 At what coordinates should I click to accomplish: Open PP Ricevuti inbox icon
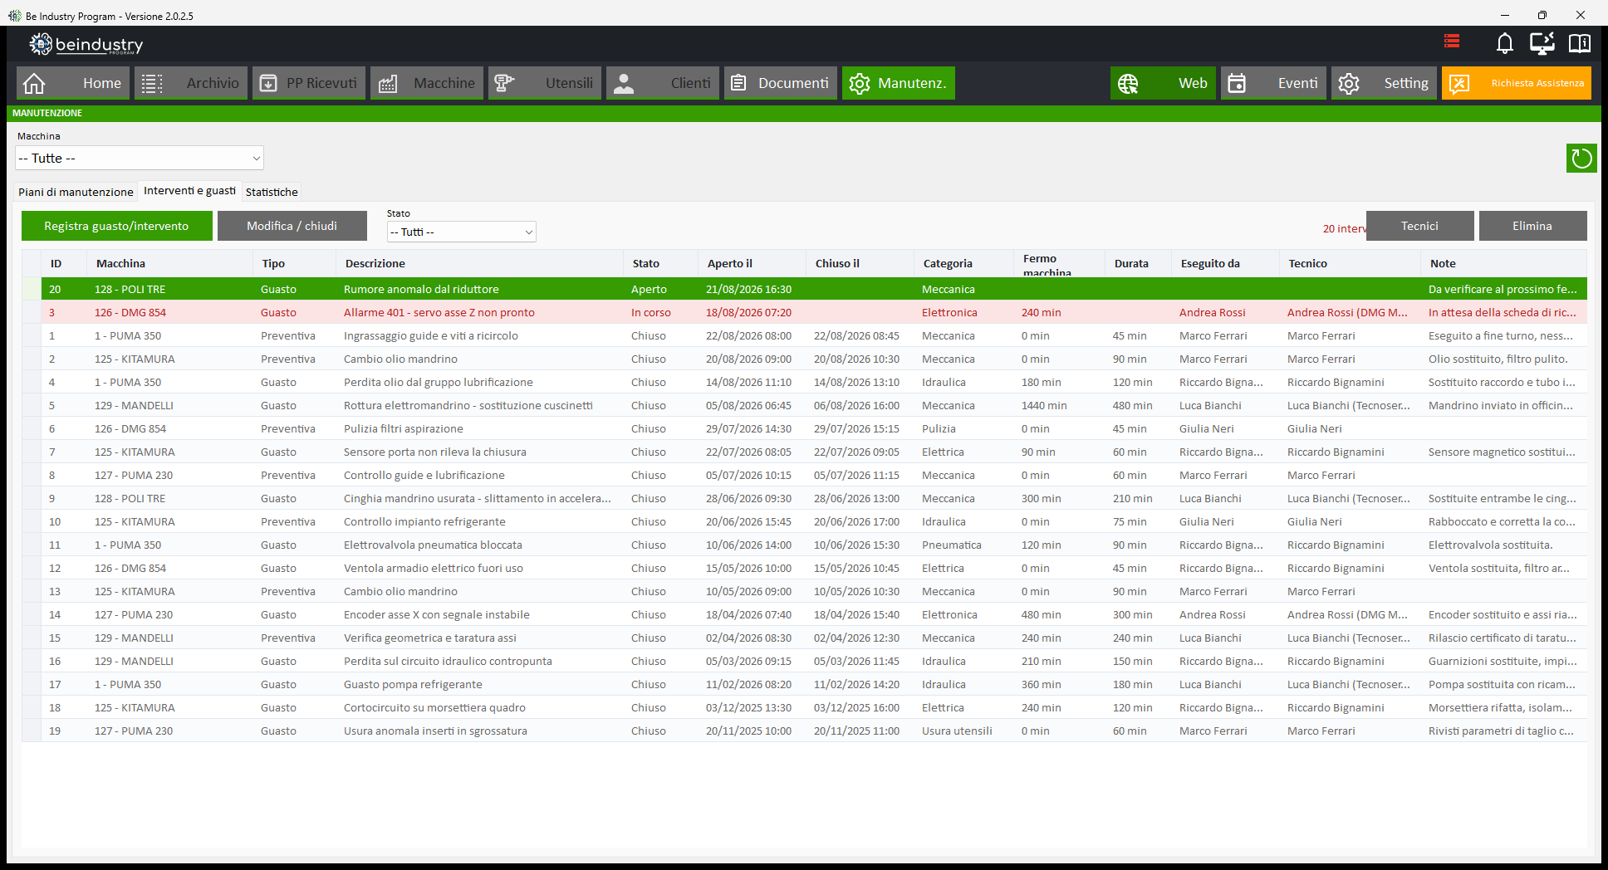pos(268,83)
